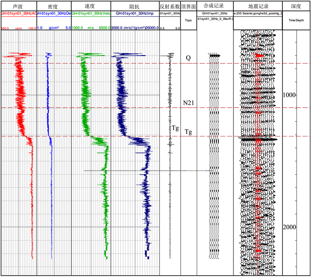Viewport: 313px width, 277px height.
Task: Click the 2000 depth tick label
Action: tap(290, 228)
